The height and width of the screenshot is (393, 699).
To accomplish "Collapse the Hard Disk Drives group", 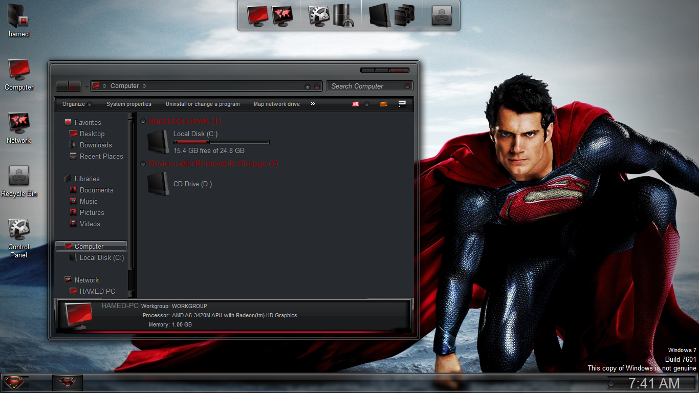I will tap(143, 121).
